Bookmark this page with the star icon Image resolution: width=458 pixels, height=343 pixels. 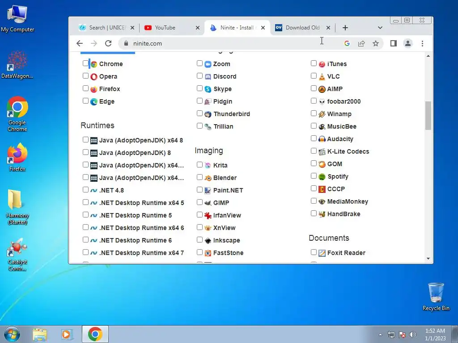(x=376, y=43)
